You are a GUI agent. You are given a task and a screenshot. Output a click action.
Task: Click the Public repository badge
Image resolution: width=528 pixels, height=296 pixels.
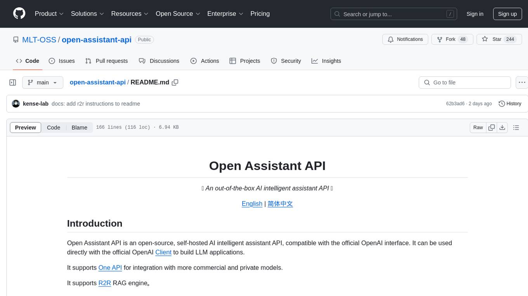144,40
